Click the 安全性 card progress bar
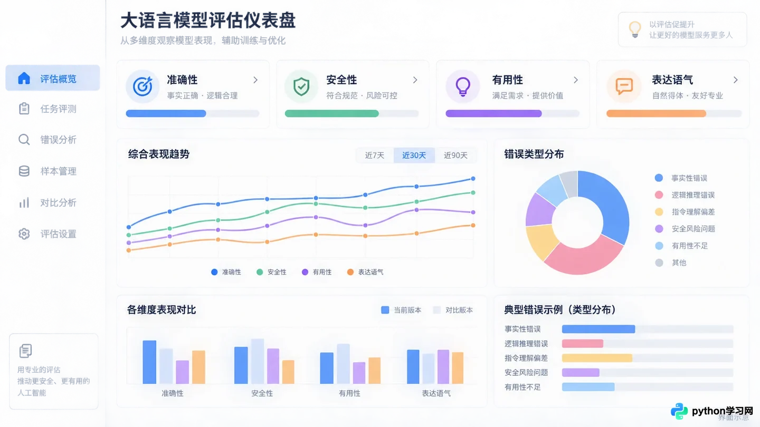The width and height of the screenshot is (760, 427). [x=351, y=113]
